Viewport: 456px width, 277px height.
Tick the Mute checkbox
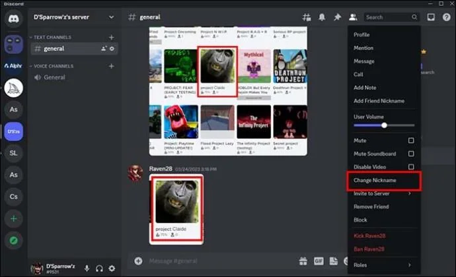pos(411,140)
